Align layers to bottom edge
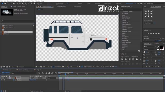 [x=141, y=59]
